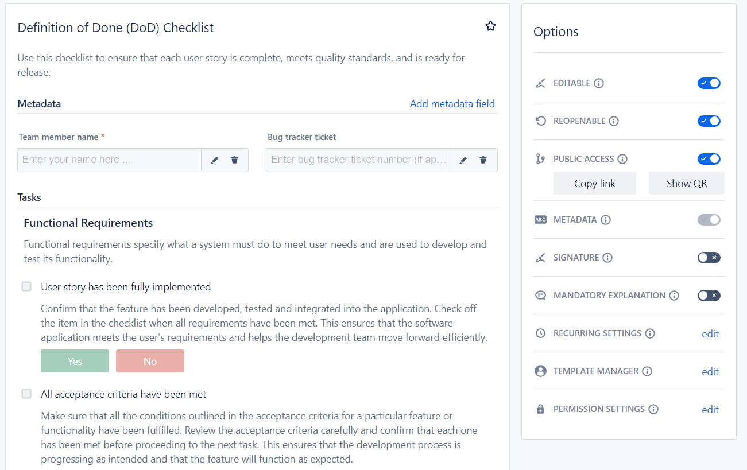Edit the Template Manager settings
The width and height of the screenshot is (747, 470).
pyautogui.click(x=710, y=371)
